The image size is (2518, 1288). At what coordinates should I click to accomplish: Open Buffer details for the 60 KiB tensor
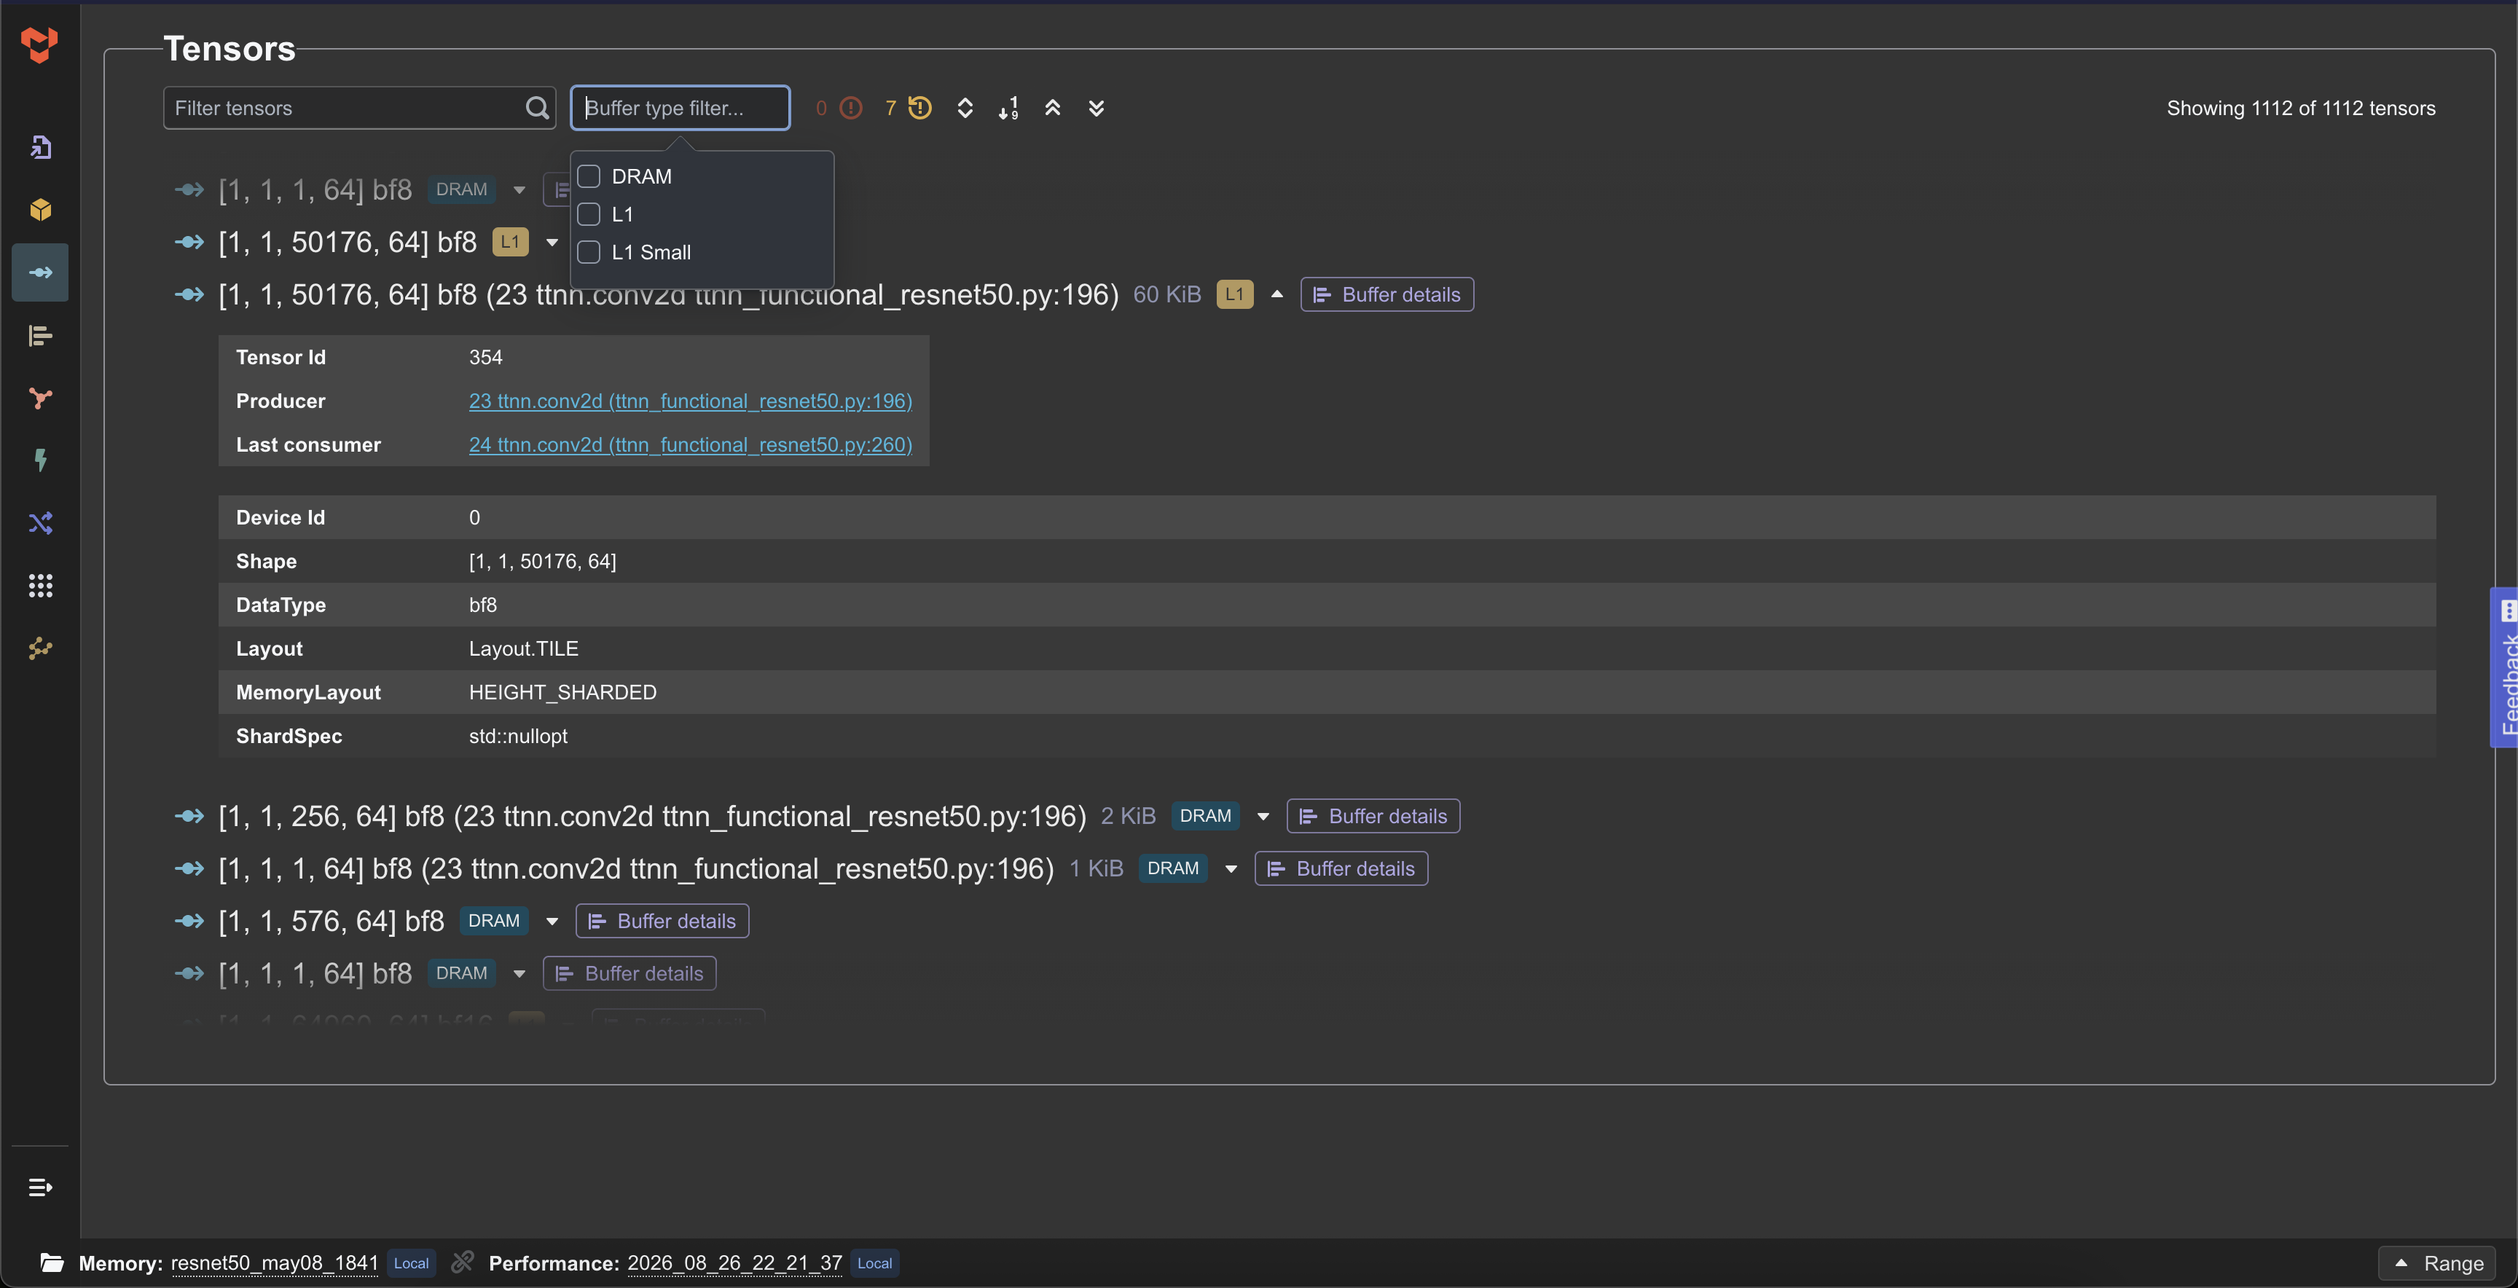1387,294
